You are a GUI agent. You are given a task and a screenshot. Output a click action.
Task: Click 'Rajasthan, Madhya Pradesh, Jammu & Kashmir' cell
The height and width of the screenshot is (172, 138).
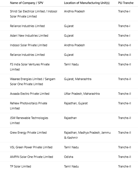click(x=87, y=135)
